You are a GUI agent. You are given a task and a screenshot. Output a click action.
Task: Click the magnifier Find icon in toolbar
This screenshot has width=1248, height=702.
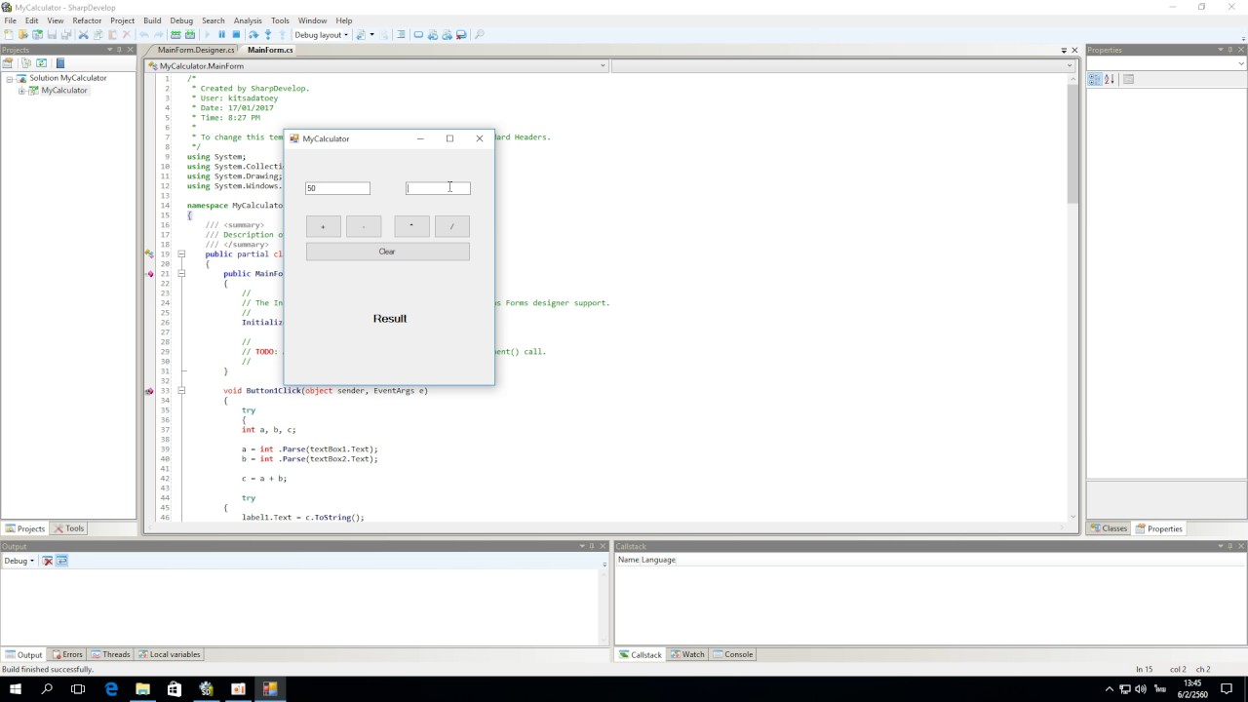point(479,34)
